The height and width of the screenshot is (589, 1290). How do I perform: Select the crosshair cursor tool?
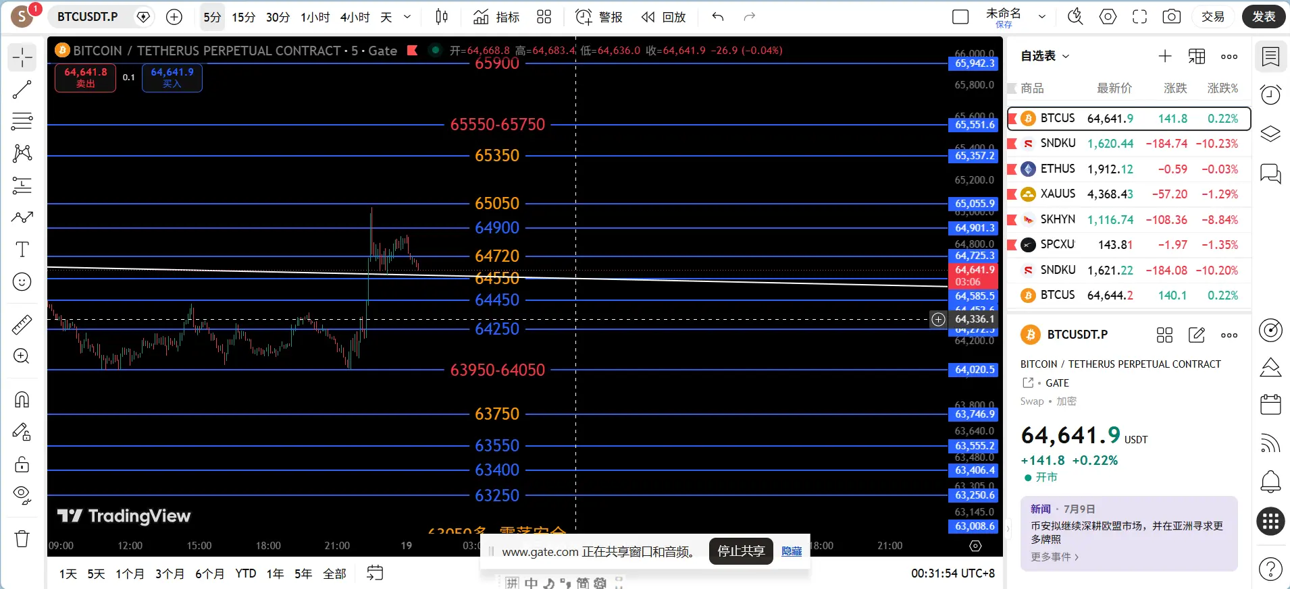click(x=22, y=57)
